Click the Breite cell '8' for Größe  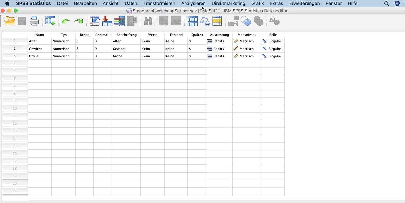(85, 56)
